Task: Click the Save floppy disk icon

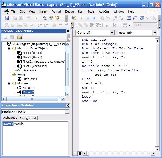Action: (x=7, y=18)
